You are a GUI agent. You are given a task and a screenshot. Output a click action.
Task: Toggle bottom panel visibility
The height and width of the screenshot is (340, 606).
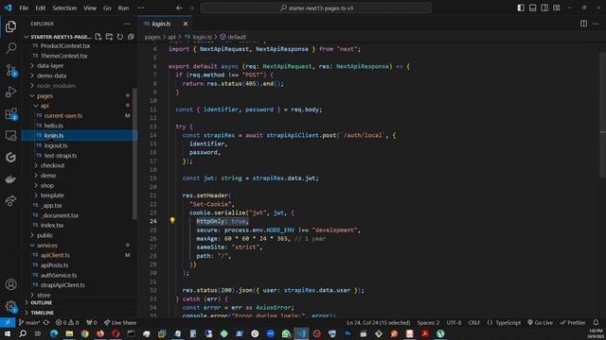532,8
